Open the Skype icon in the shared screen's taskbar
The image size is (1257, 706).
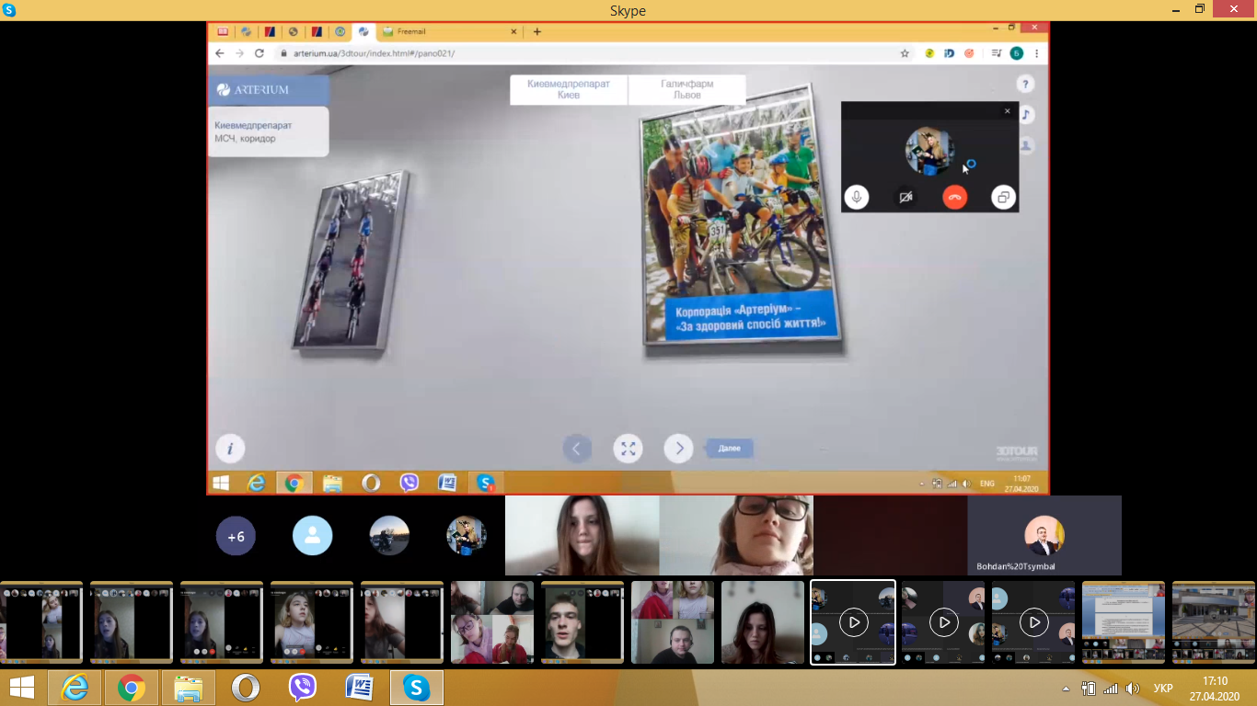[485, 483]
